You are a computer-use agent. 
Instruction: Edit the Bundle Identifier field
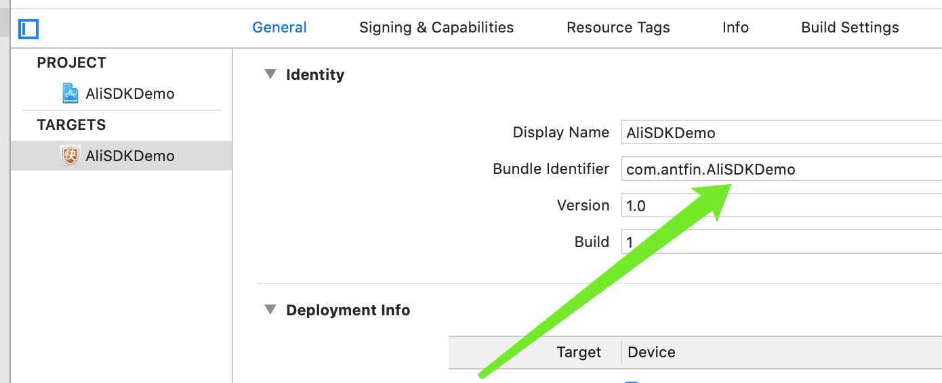pyautogui.click(x=781, y=168)
